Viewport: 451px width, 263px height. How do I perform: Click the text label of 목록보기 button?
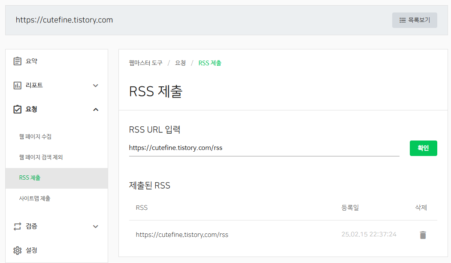pyautogui.click(x=419, y=20)
